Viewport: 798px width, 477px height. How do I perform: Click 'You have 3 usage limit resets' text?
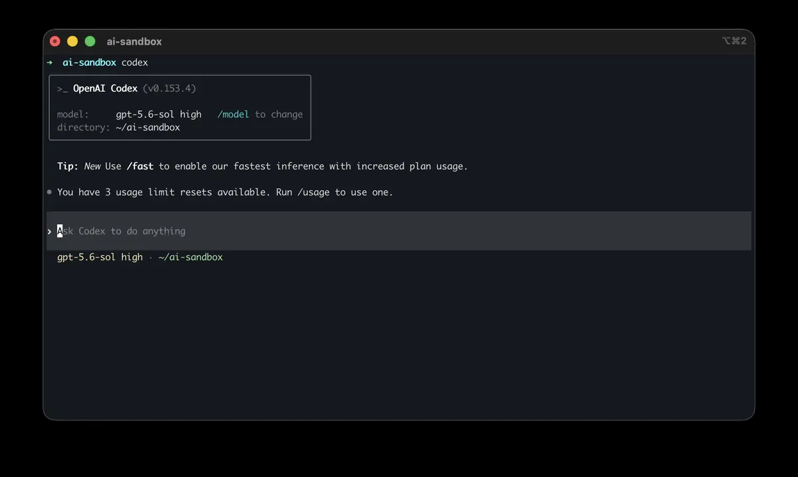click(x=134, y=192)
